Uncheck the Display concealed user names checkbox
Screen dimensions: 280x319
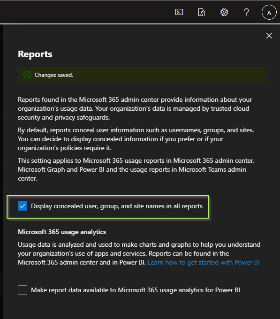point(23,206)
